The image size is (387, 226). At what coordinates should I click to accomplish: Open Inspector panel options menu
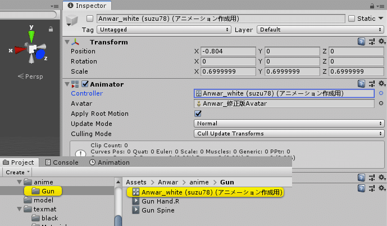click(x=381, y=6)
